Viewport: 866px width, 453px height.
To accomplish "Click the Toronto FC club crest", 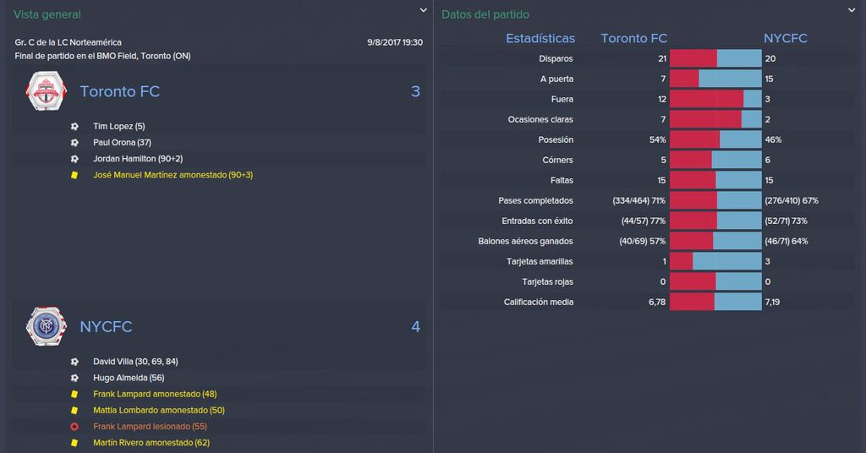I will 47,91.
